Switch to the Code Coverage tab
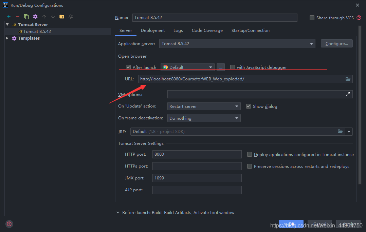This screenshot has height=232, width=366. coord(207,31)
